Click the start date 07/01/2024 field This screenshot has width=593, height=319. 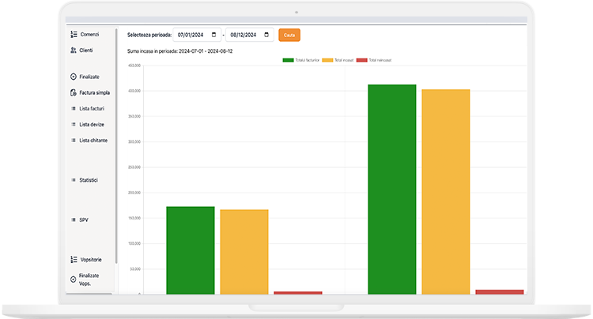(x=191, y=35)
